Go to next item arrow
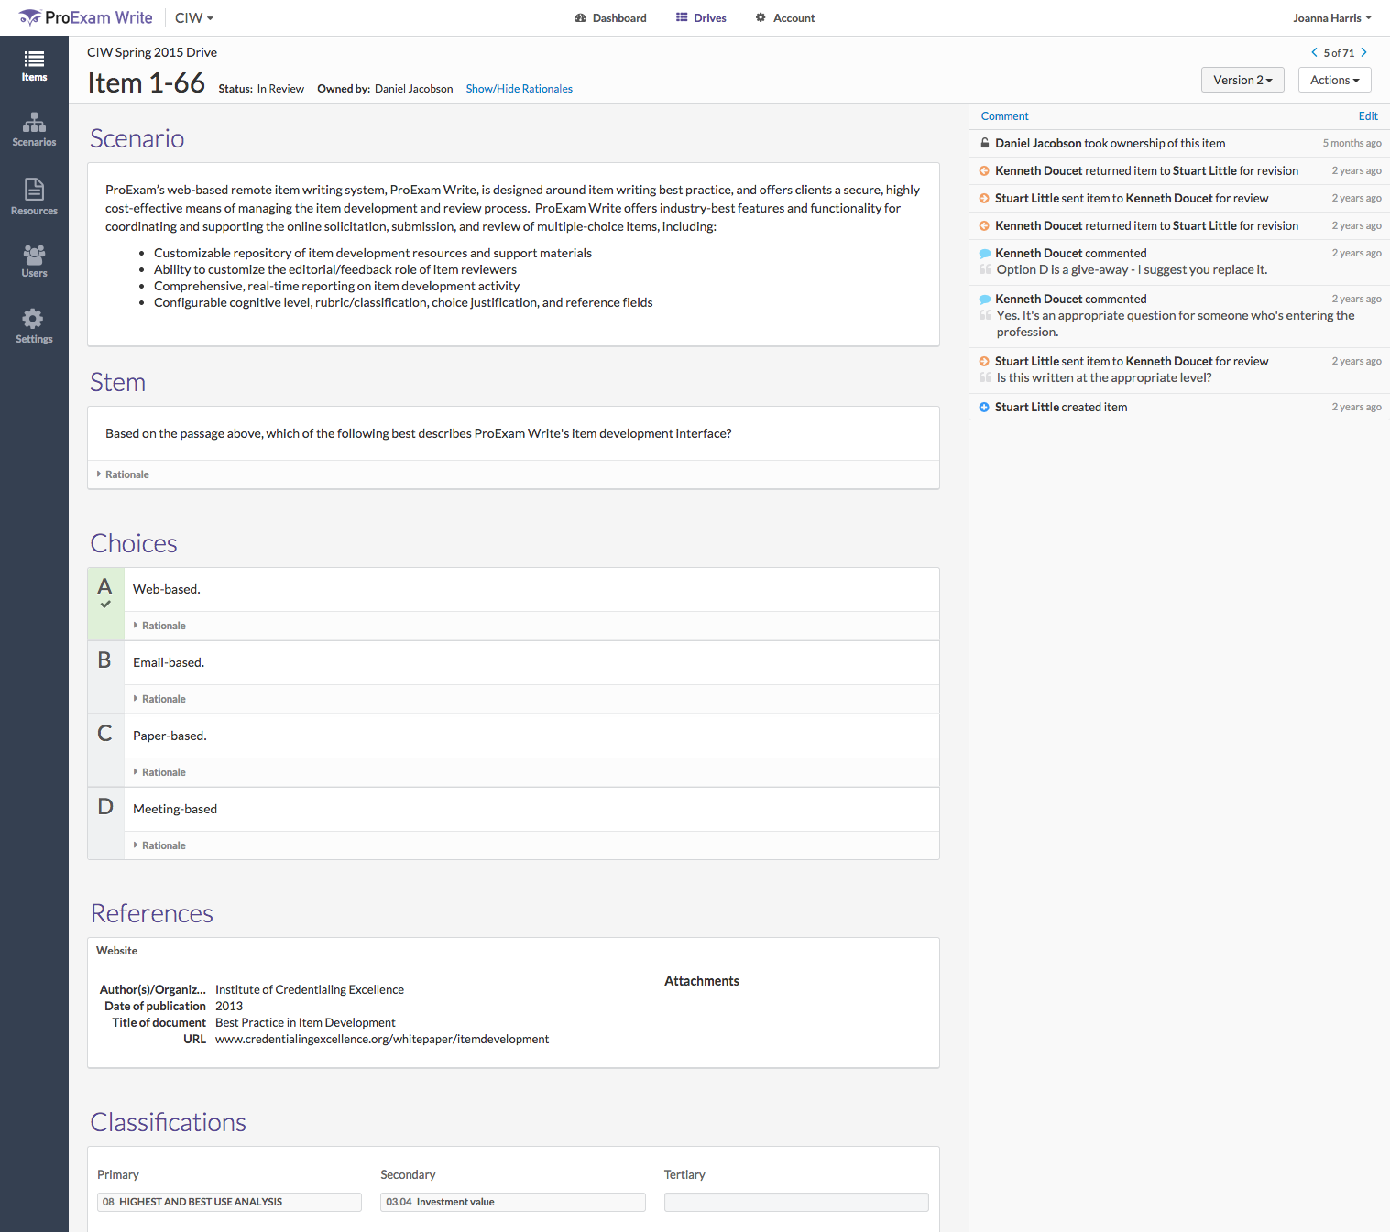This screenshot has height=1232, width=1390. tap(1363, 52)
